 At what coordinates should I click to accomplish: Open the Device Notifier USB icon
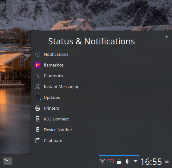[38, 130]
